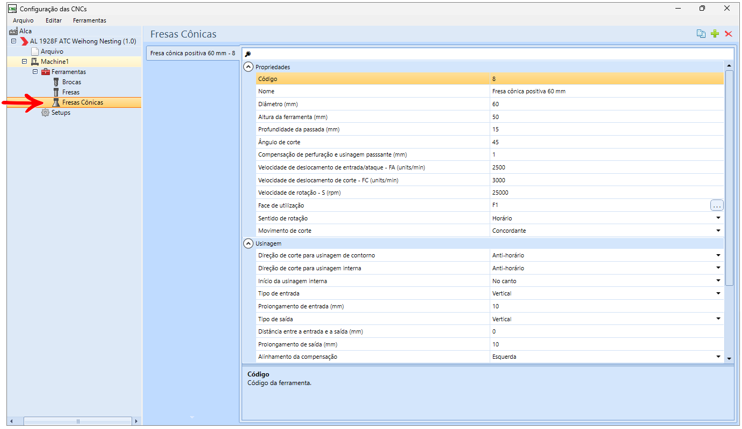
Task: Delete tool with the red X icon
Action: coord(729,34)
